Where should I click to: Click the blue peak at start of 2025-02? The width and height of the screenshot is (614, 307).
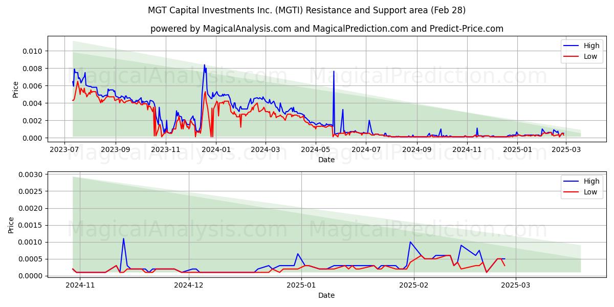point(410,243)
